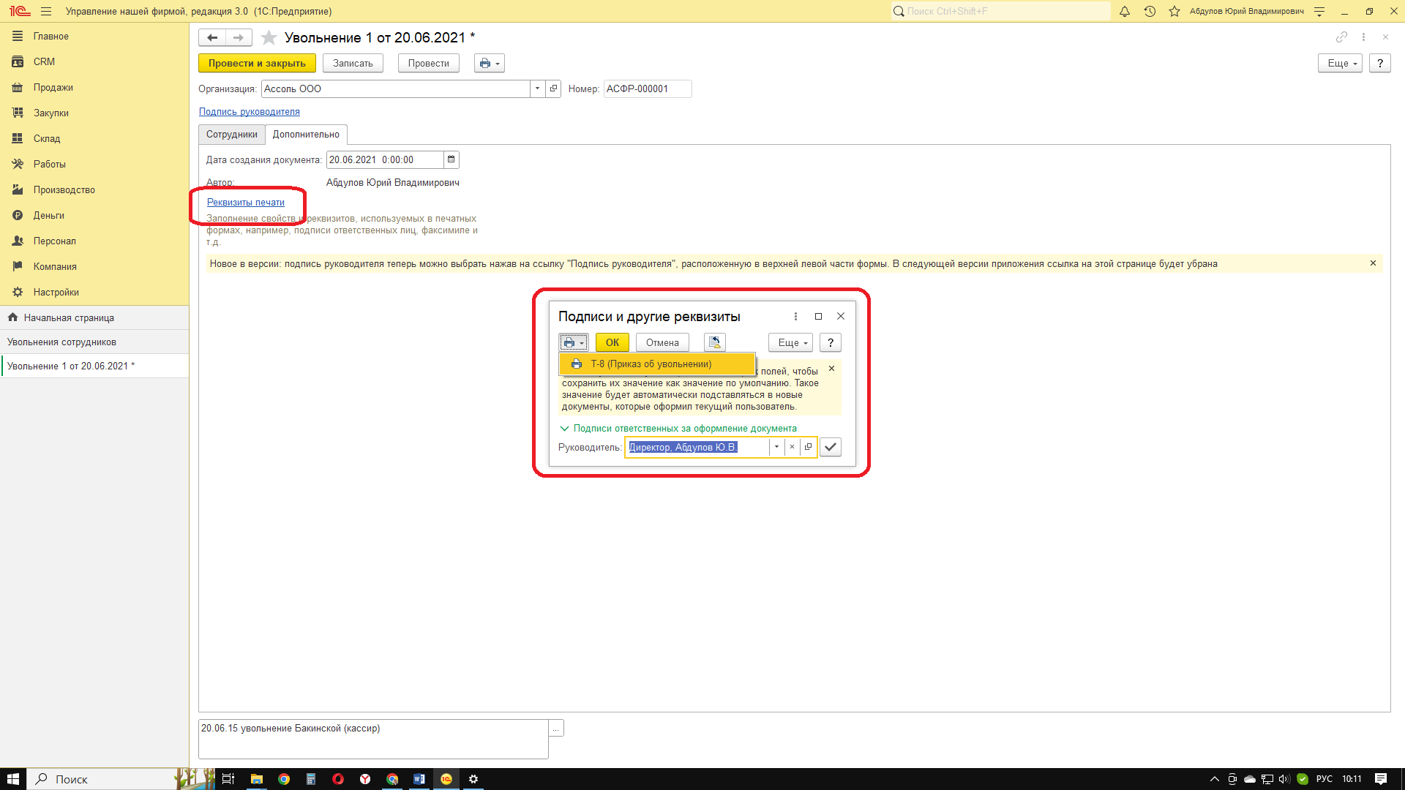Viewport: 1405px width, 790px height.
Task: Open selected Руководитель record
Action: pos(808,447)
